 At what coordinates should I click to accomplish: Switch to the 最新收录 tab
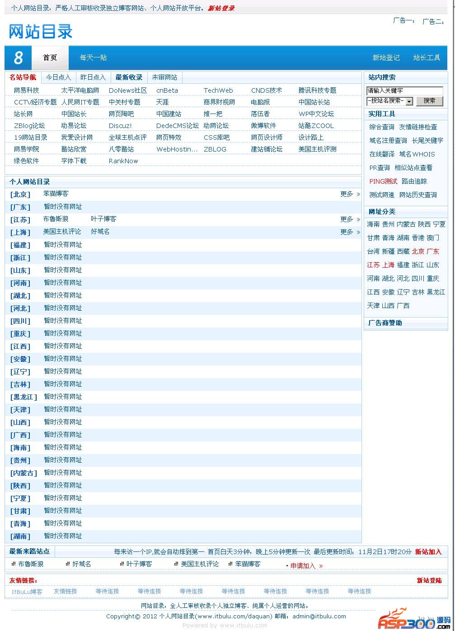point(129,77)
